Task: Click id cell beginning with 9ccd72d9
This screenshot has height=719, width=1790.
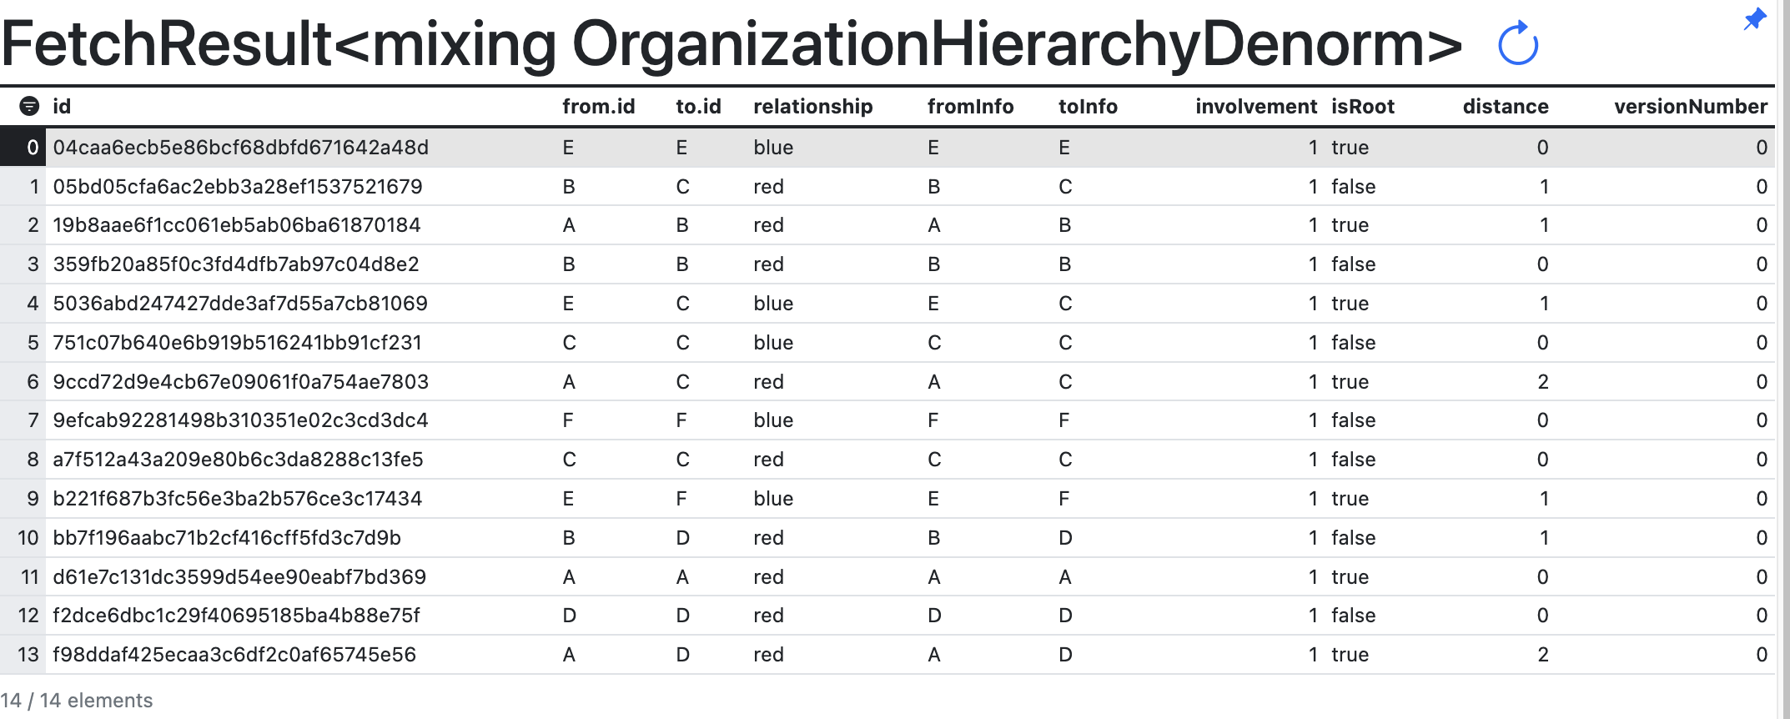Action: click(x=240, y=382)
